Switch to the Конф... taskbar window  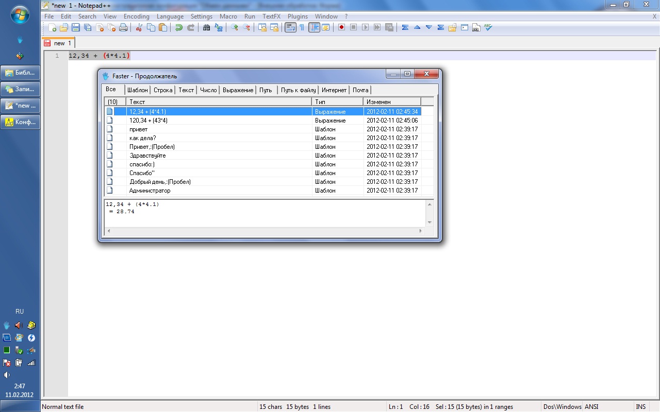(x=20, y=122)
